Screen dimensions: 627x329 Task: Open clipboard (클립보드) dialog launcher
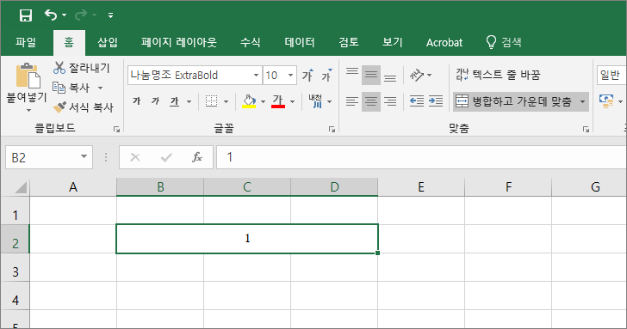point(116,129)
